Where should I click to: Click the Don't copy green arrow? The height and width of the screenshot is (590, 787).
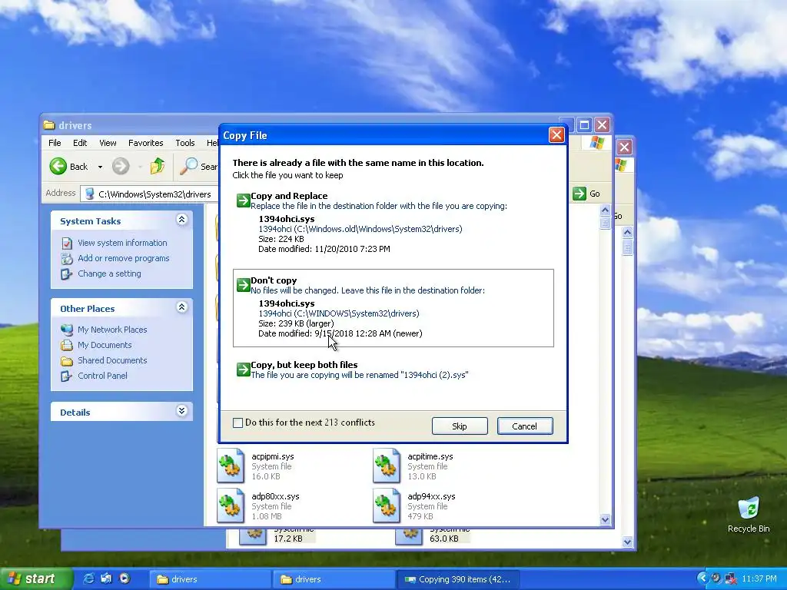(244, 284)
